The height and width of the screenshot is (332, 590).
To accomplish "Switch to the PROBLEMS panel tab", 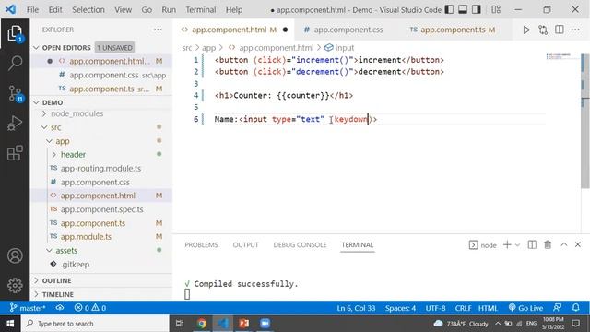I will pyautogui.click(x=201, y=244).
